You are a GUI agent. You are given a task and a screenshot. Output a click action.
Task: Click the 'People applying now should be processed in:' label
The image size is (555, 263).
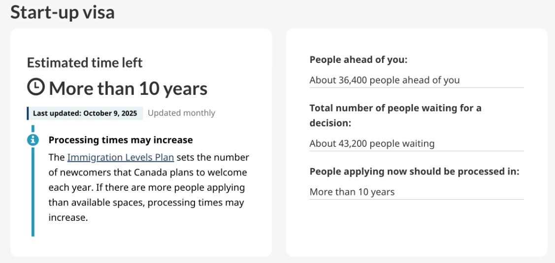tap(415, 172)
